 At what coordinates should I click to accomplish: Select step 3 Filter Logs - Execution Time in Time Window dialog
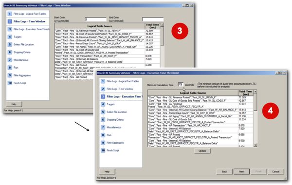click(28, 29)
